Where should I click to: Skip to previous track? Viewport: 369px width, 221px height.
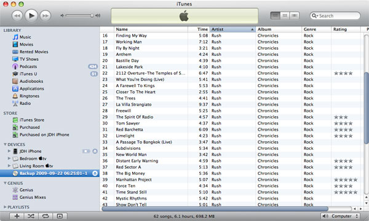point(17,16)
